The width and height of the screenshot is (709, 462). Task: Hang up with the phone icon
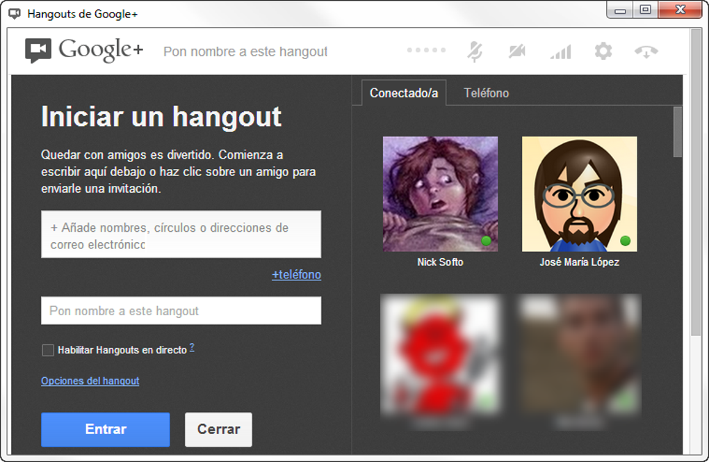pos(646,51)
